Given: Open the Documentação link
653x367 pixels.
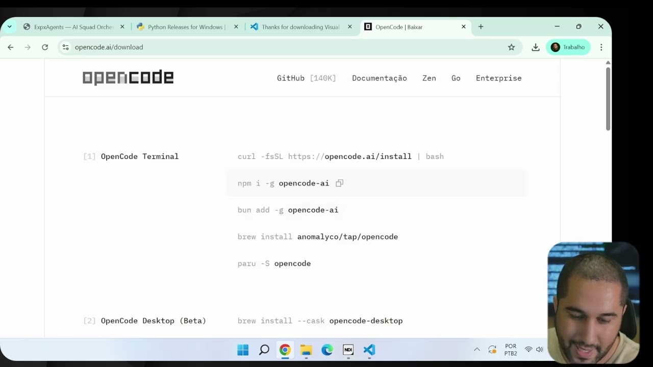Looking at the screenshot, I should [379, 78].
